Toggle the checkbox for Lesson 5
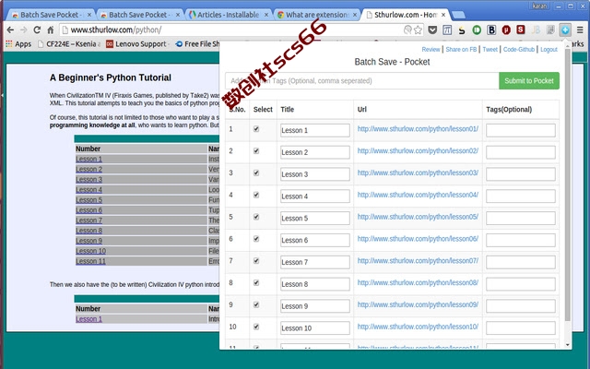Image resolution: width=590 pixels, height=369 pixels. [256, 217]
